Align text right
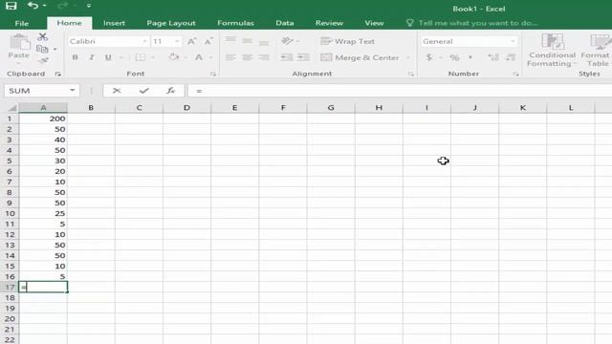 [264, 57]
